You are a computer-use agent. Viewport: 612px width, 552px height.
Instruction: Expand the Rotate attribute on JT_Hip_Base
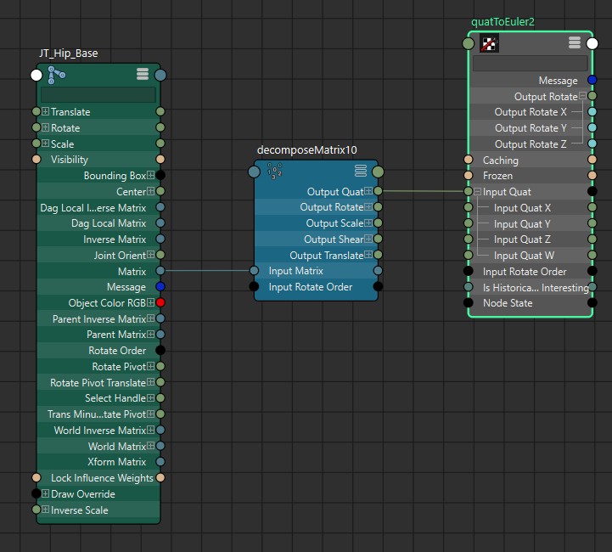pyautogui.click(x=45, y=127)
